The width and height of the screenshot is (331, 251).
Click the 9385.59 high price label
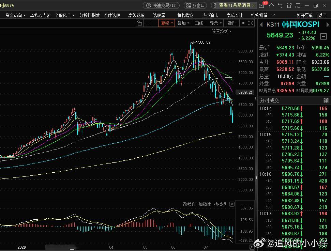click(203, 42)
